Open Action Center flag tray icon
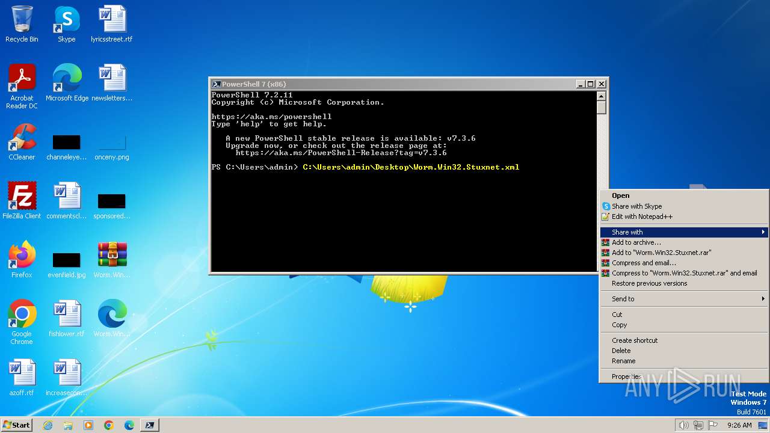Image resolution: width=770 pixels, height=433 pixels. 713,425
